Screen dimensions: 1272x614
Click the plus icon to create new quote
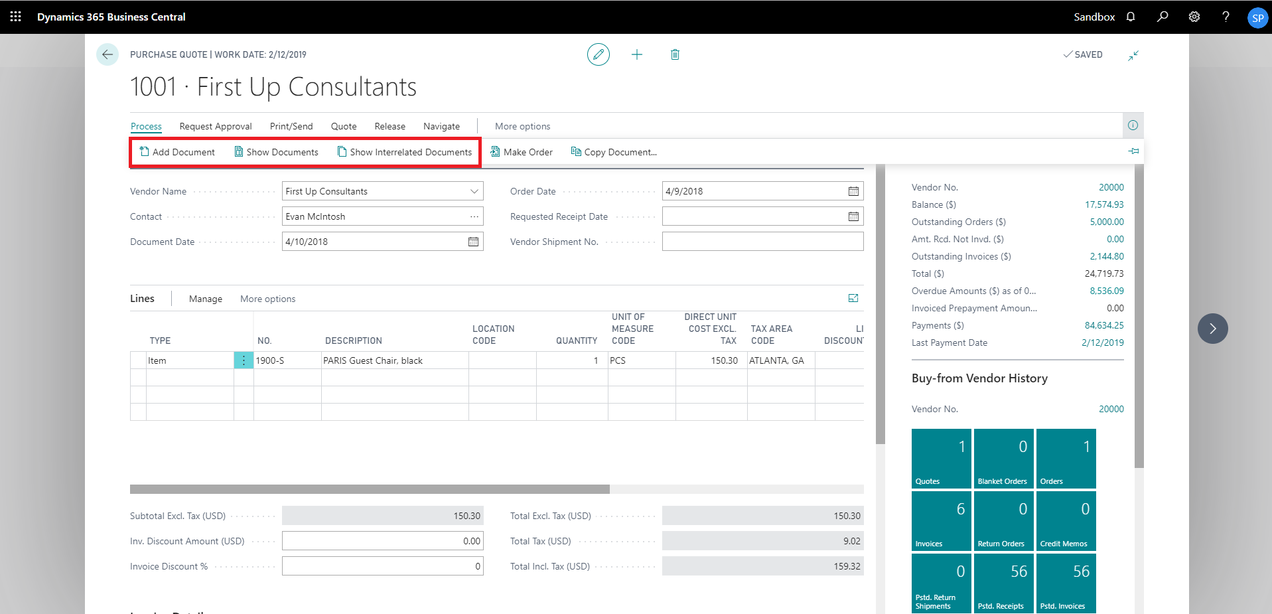(x=636, y=54)
